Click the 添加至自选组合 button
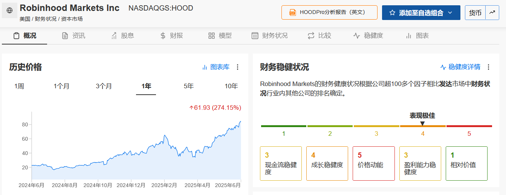This screenshot has height=195, width=506. click(x=421, y=12)
